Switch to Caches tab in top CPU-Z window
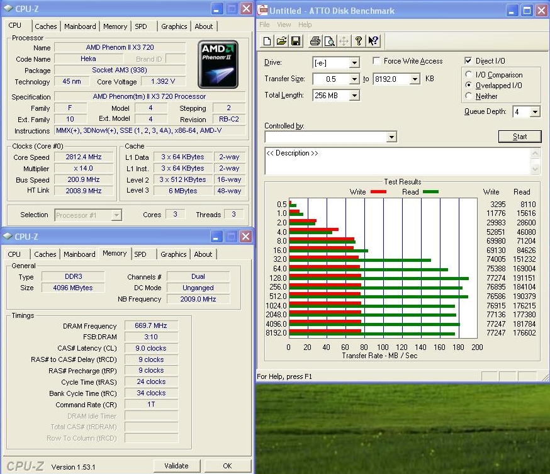This screenshot has width=550, height=474. pyautogui.click(x=45, y=26)
